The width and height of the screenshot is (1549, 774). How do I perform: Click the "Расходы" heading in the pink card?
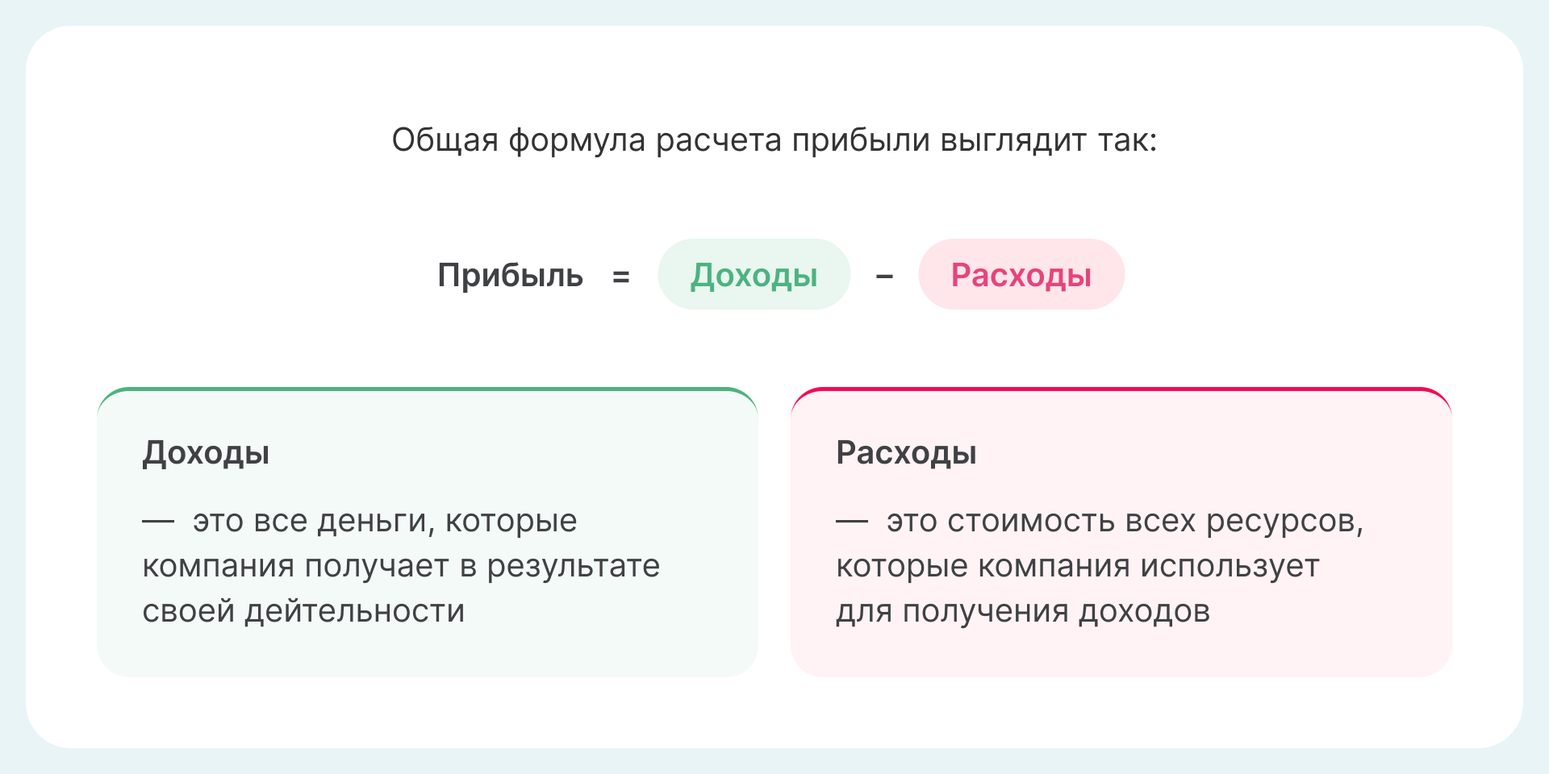click(x=906, y=453)
